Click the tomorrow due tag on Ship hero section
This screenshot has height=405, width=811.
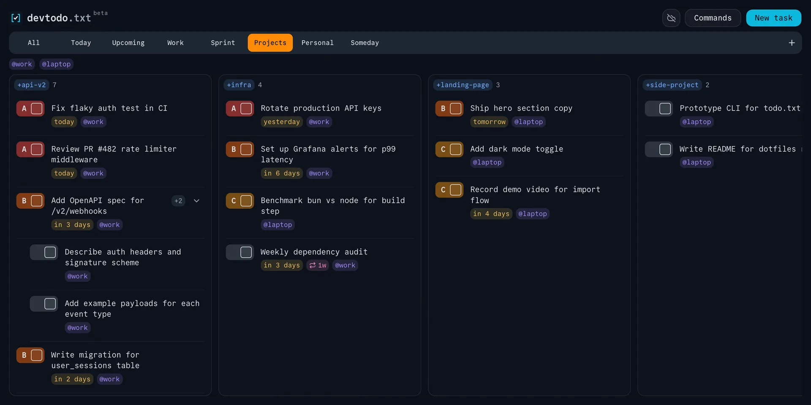pos(490,122)
